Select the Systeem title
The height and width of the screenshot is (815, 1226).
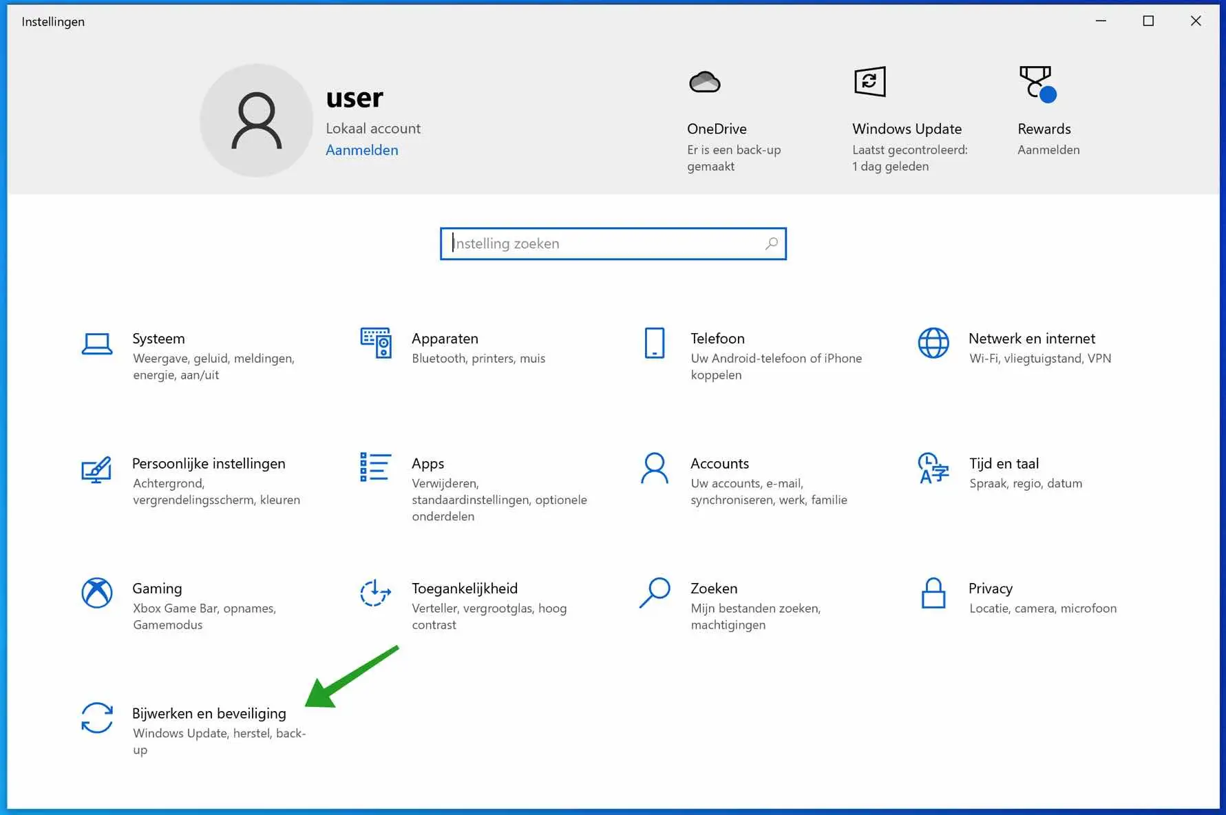click(x=158, y=339)
